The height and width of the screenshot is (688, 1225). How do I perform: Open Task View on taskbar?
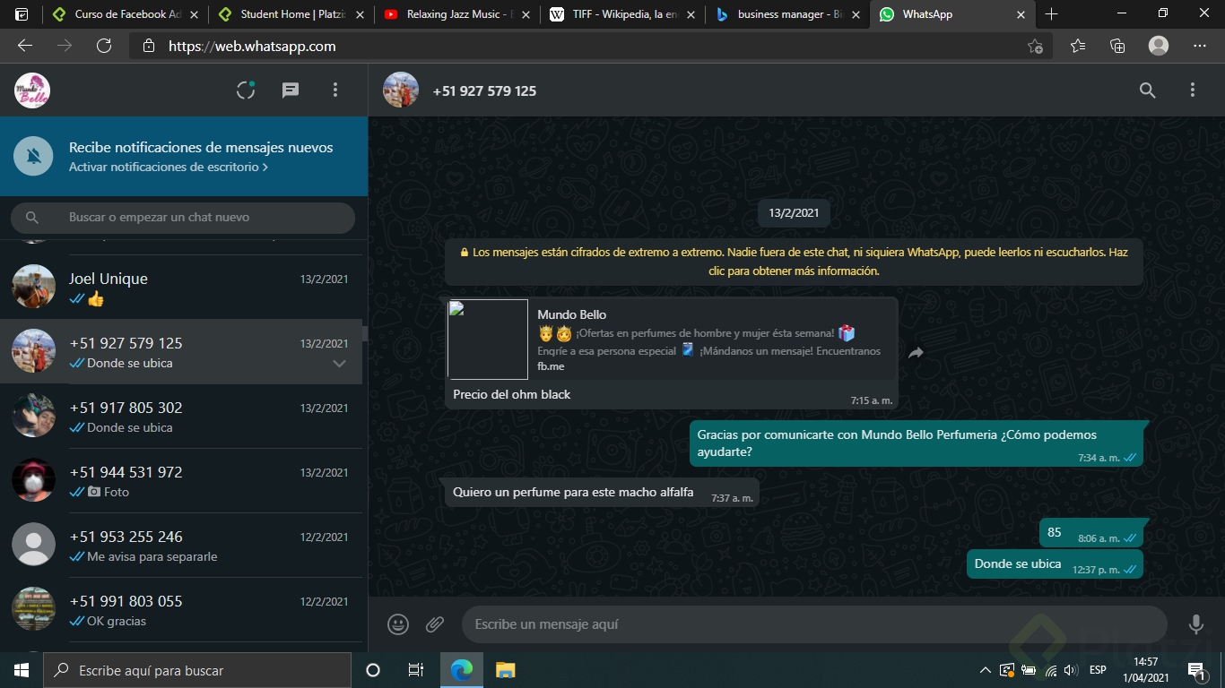click(x=416, y=670)
